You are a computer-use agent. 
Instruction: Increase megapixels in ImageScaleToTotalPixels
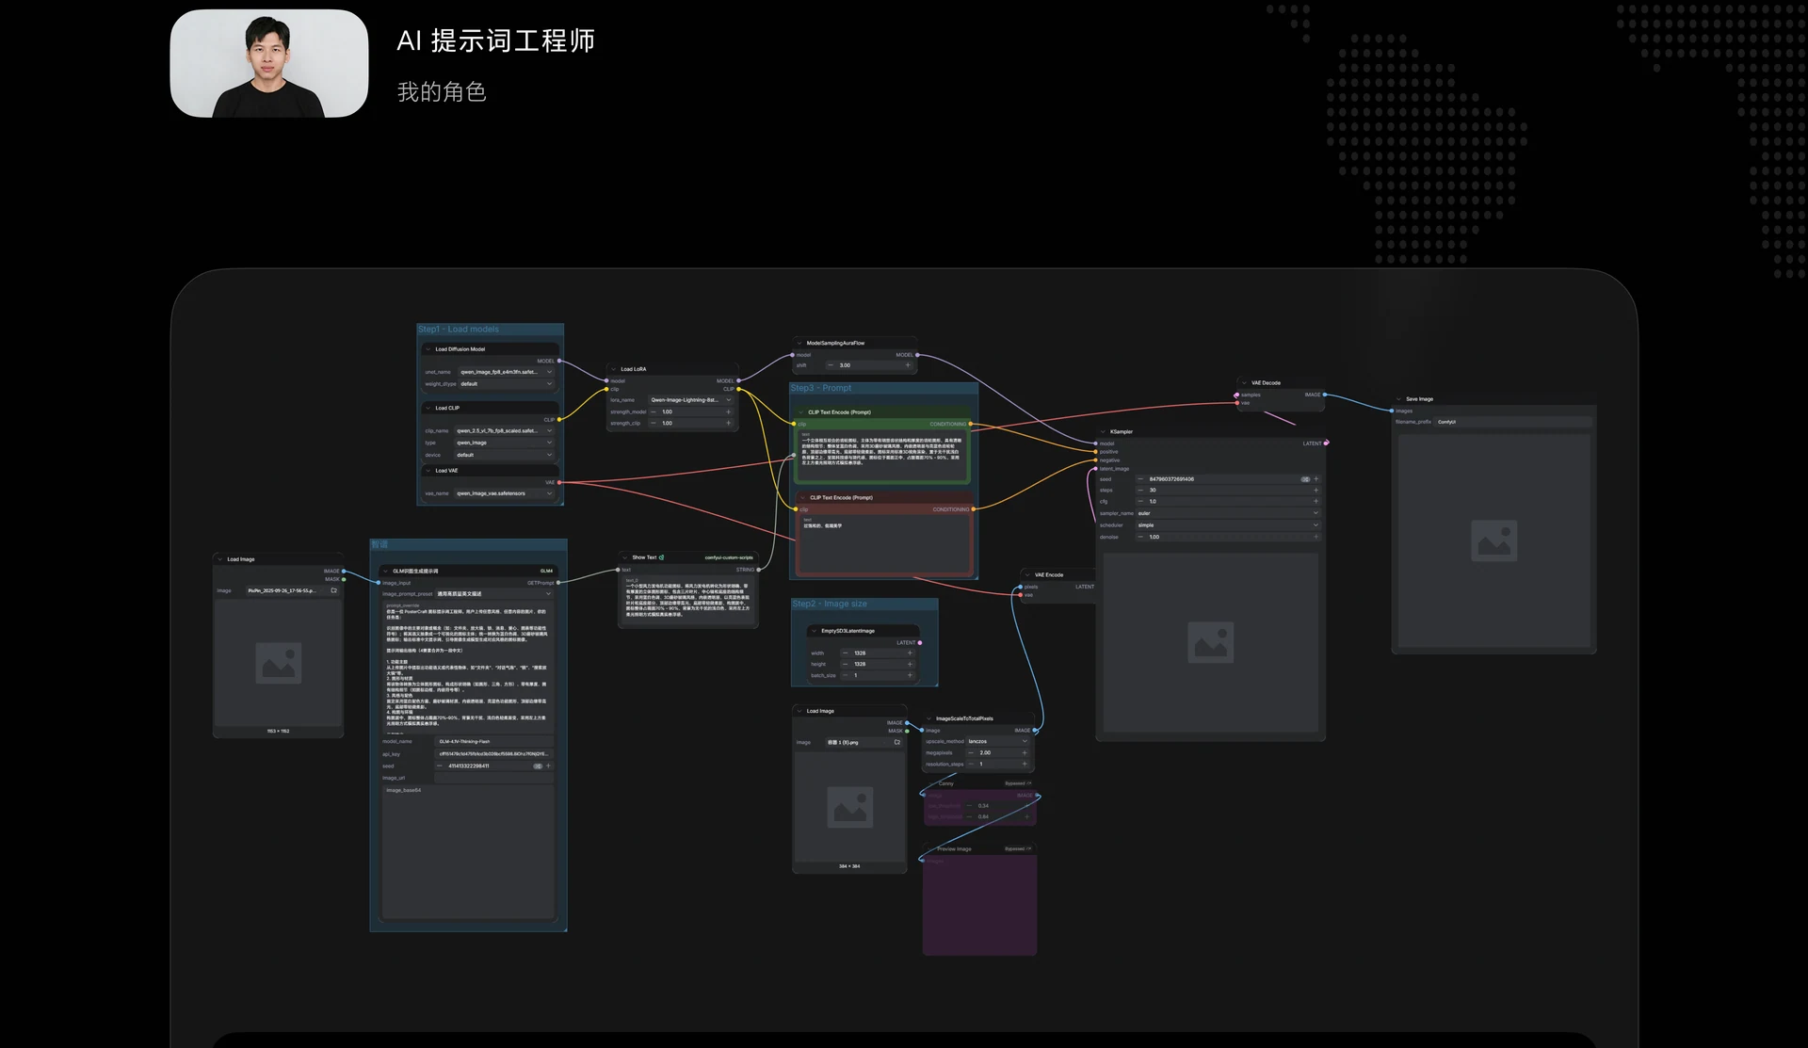point(1025,752)
